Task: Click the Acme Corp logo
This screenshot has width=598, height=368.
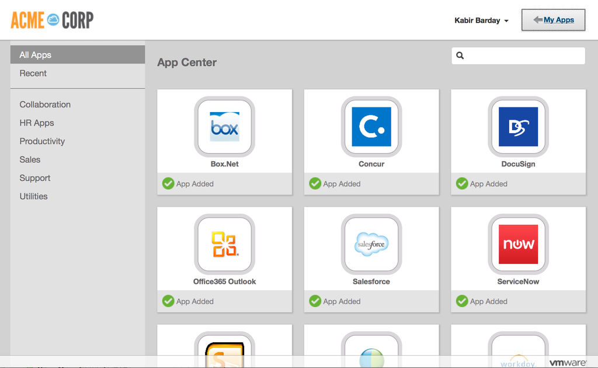Action: [52, 20]
